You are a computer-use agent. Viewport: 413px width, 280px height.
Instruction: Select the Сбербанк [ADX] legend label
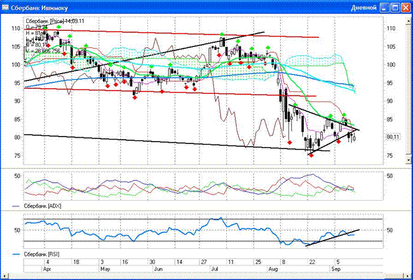pos(43,206)
